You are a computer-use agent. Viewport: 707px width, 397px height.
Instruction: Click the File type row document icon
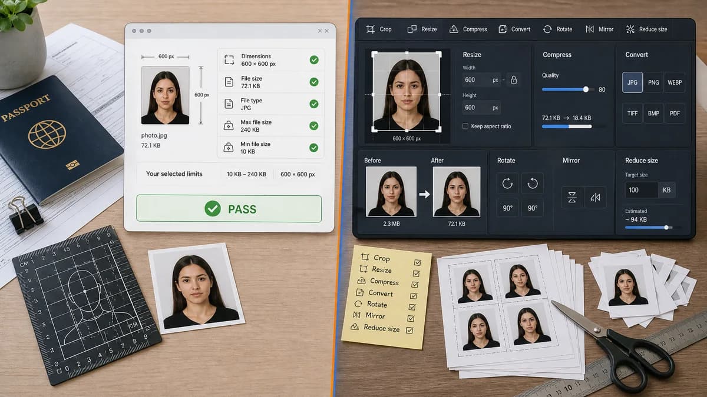[229, 104]
